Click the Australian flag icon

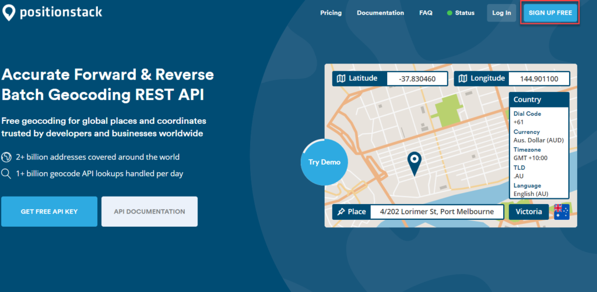coord(561,212)
